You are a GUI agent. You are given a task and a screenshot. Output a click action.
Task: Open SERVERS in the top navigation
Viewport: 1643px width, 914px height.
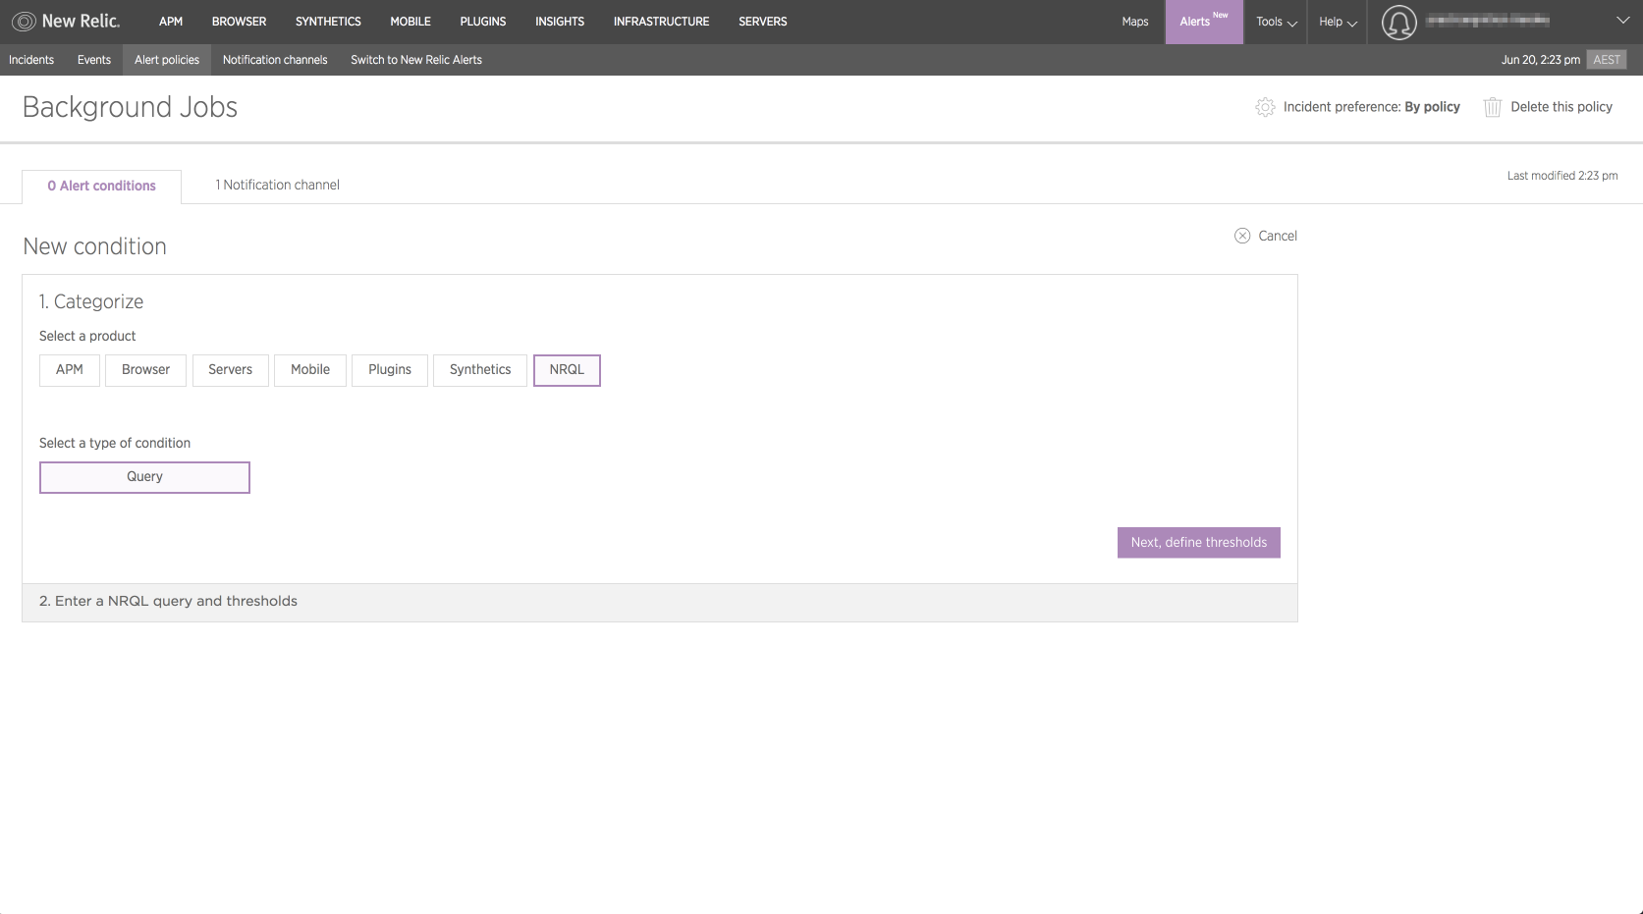[x=763, y=22]
